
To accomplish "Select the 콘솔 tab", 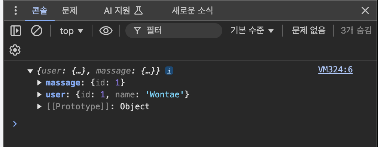I will (x=40, y=10).
